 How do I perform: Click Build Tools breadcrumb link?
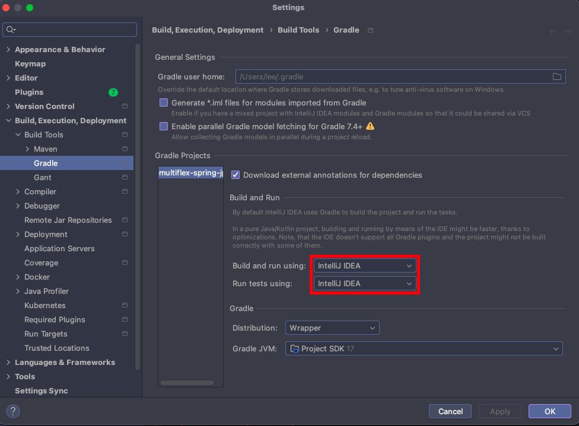pyautogui.click(x=298, y=30)
